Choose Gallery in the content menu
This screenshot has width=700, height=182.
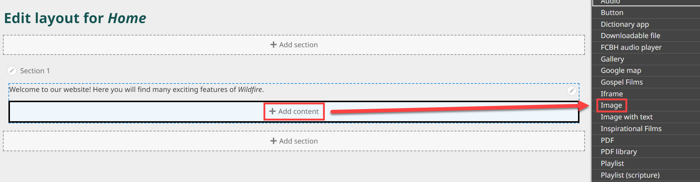point(612,59)
